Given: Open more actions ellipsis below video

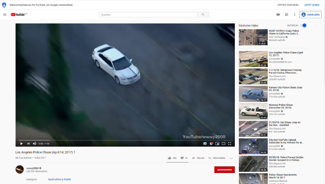Looking at the screenshot, I should point(231,158).
